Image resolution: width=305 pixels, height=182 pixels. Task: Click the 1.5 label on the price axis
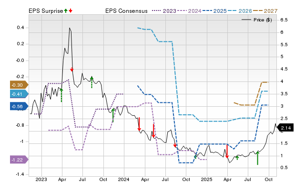click(x=284, y=143)
